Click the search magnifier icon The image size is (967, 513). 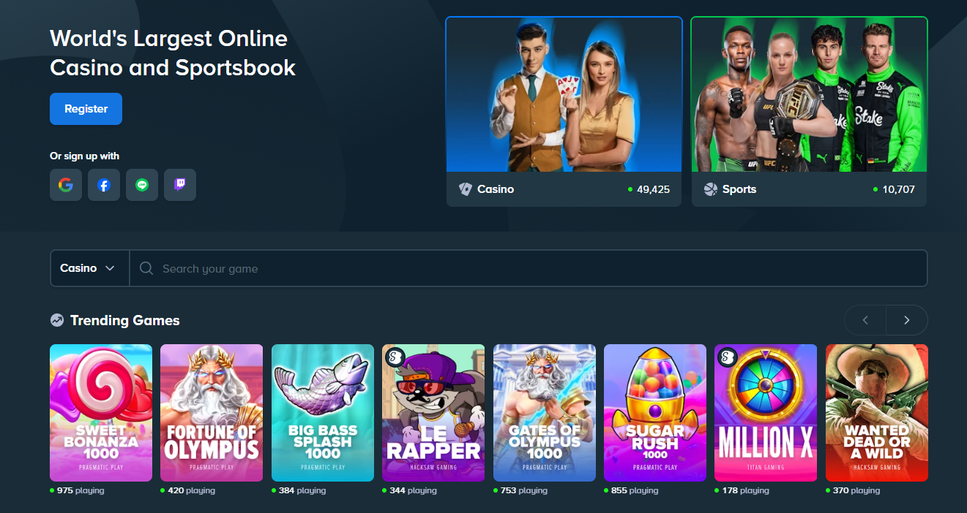[x=146, y=268]
